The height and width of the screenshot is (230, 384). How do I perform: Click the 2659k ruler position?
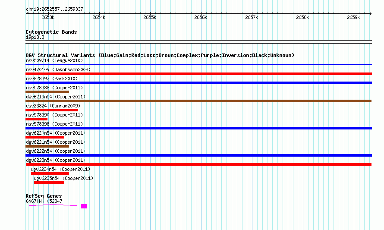coord(354,17)
